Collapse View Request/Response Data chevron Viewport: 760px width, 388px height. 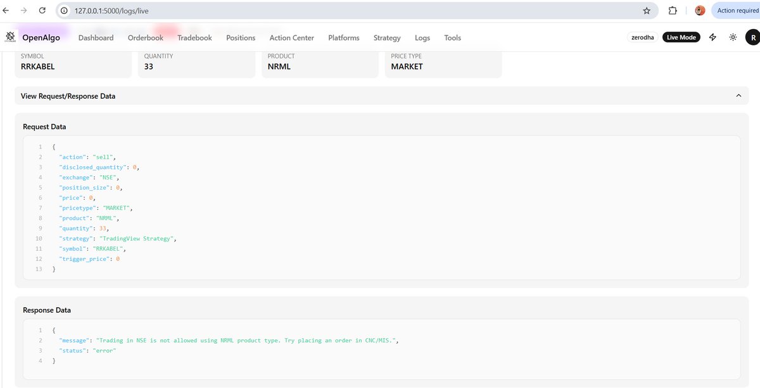pos(738,96)
